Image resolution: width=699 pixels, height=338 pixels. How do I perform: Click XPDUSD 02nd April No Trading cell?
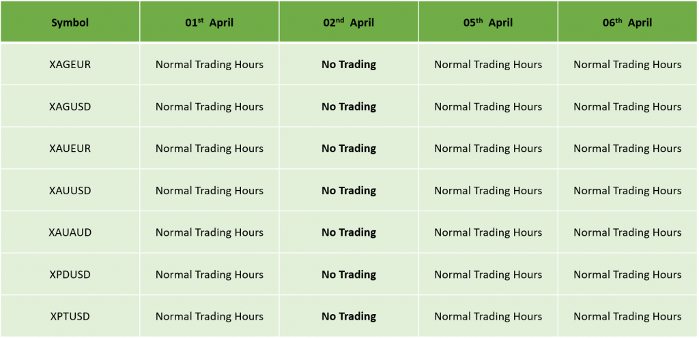click(349, 275)
